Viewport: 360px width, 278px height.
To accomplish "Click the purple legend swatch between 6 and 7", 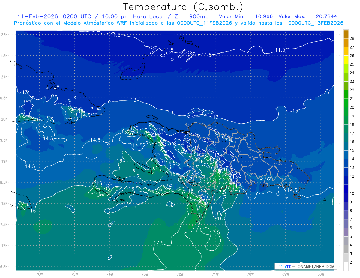I will tap(346, 224).
